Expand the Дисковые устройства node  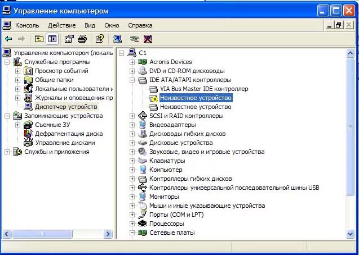pyautogui.click(x=132, y=143)
